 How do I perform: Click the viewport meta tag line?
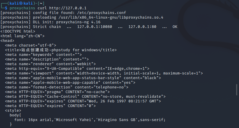point(104,73)
